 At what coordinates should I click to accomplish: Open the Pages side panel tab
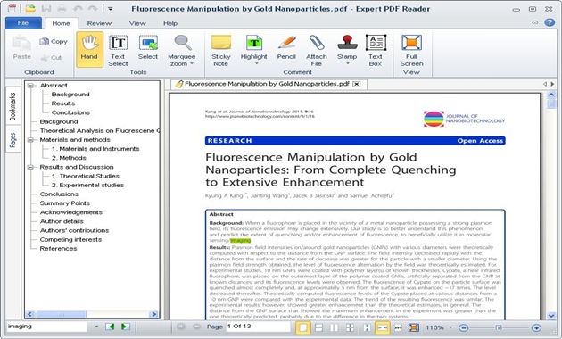[13, 140]
